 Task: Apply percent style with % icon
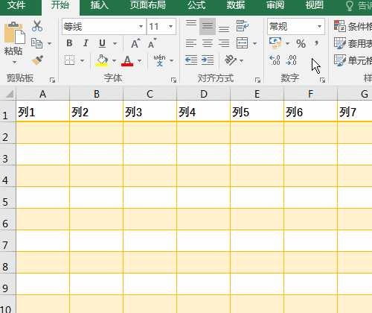(x=301, y=44)
